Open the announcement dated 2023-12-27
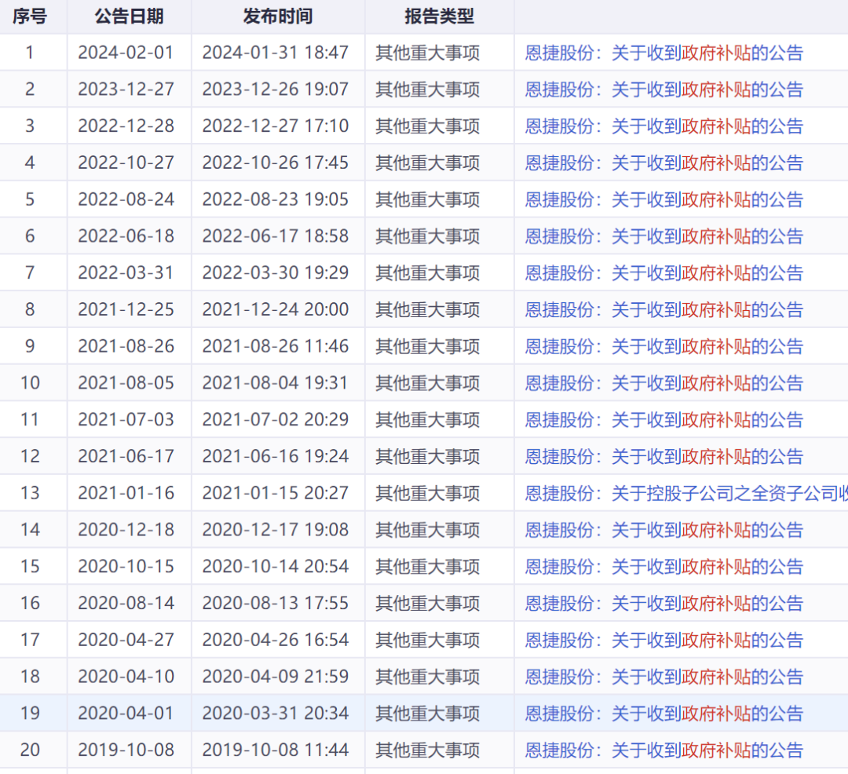Screen dimensions: 848x774 tap(664, 89)
